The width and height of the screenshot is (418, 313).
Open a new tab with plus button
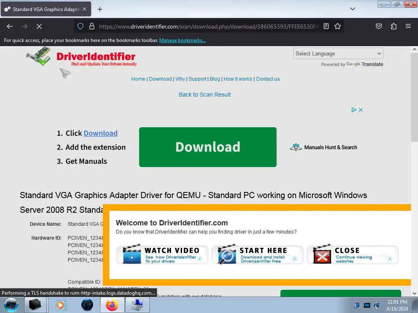[x=100, y=9]
